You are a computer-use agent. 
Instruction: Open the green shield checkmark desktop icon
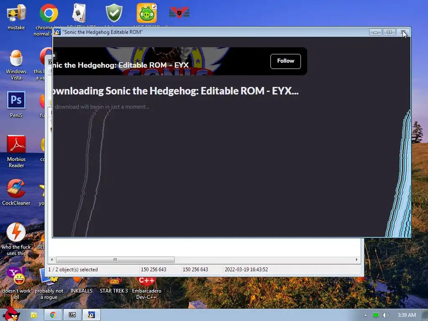[114, 13]
